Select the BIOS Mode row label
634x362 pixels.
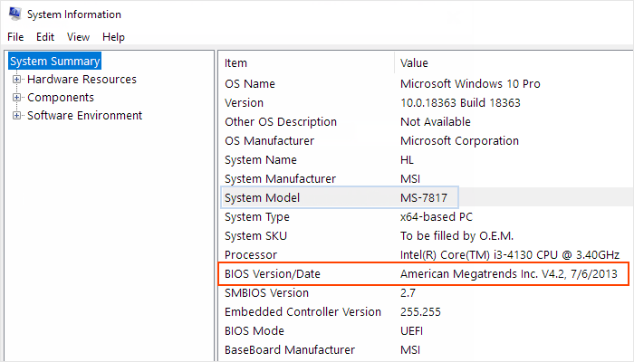[x=255, y=330]
